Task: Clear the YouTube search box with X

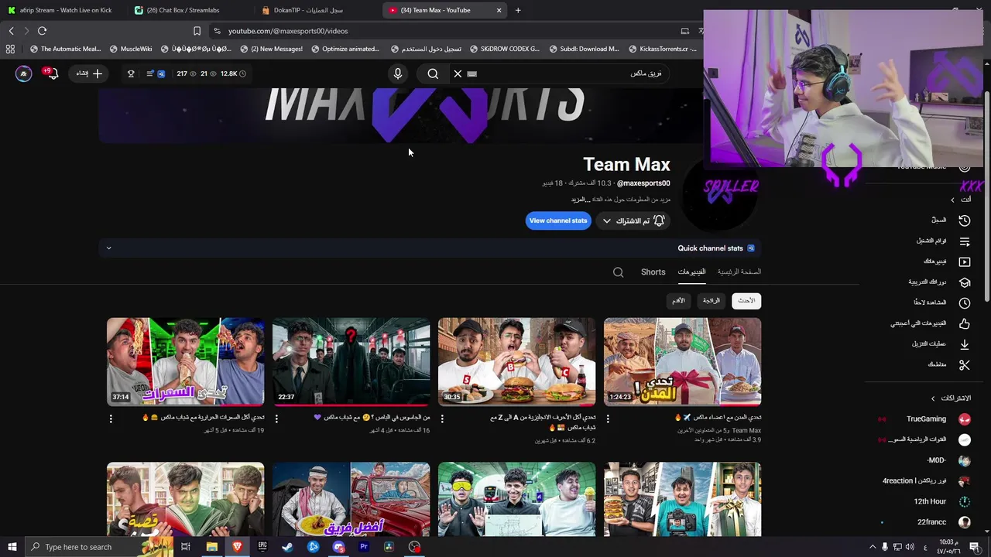Action: 458,73
